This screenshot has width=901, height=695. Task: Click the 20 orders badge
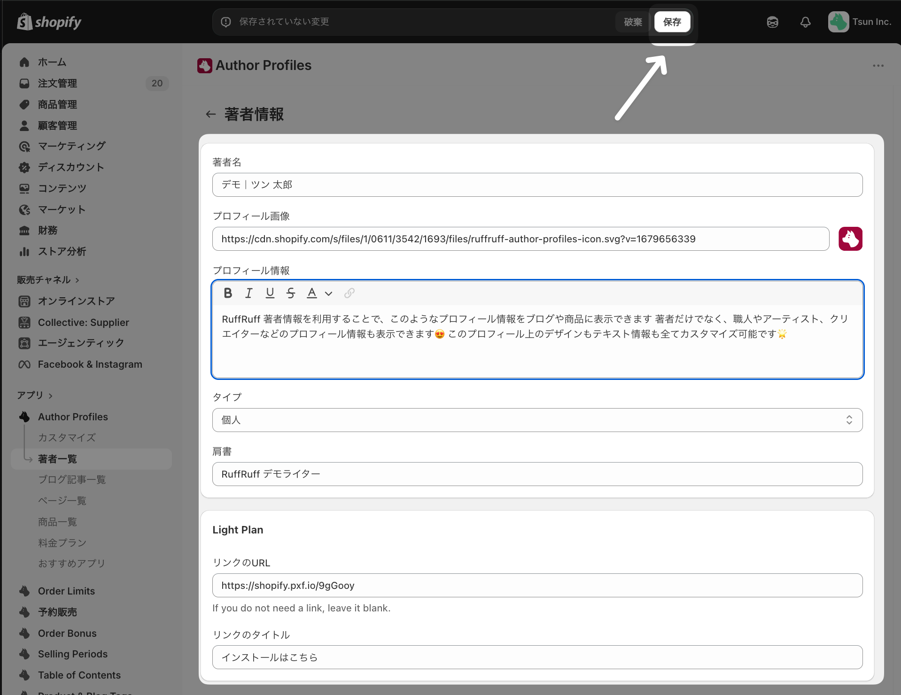[157, 83]
